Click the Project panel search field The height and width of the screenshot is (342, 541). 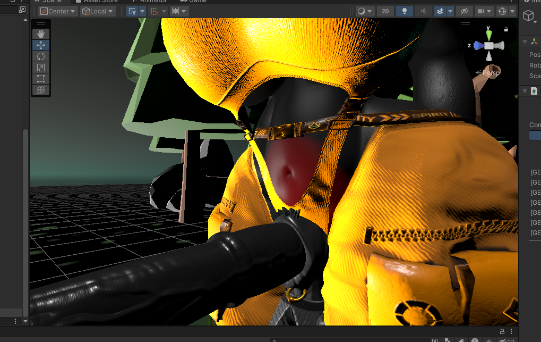point(349,340)
